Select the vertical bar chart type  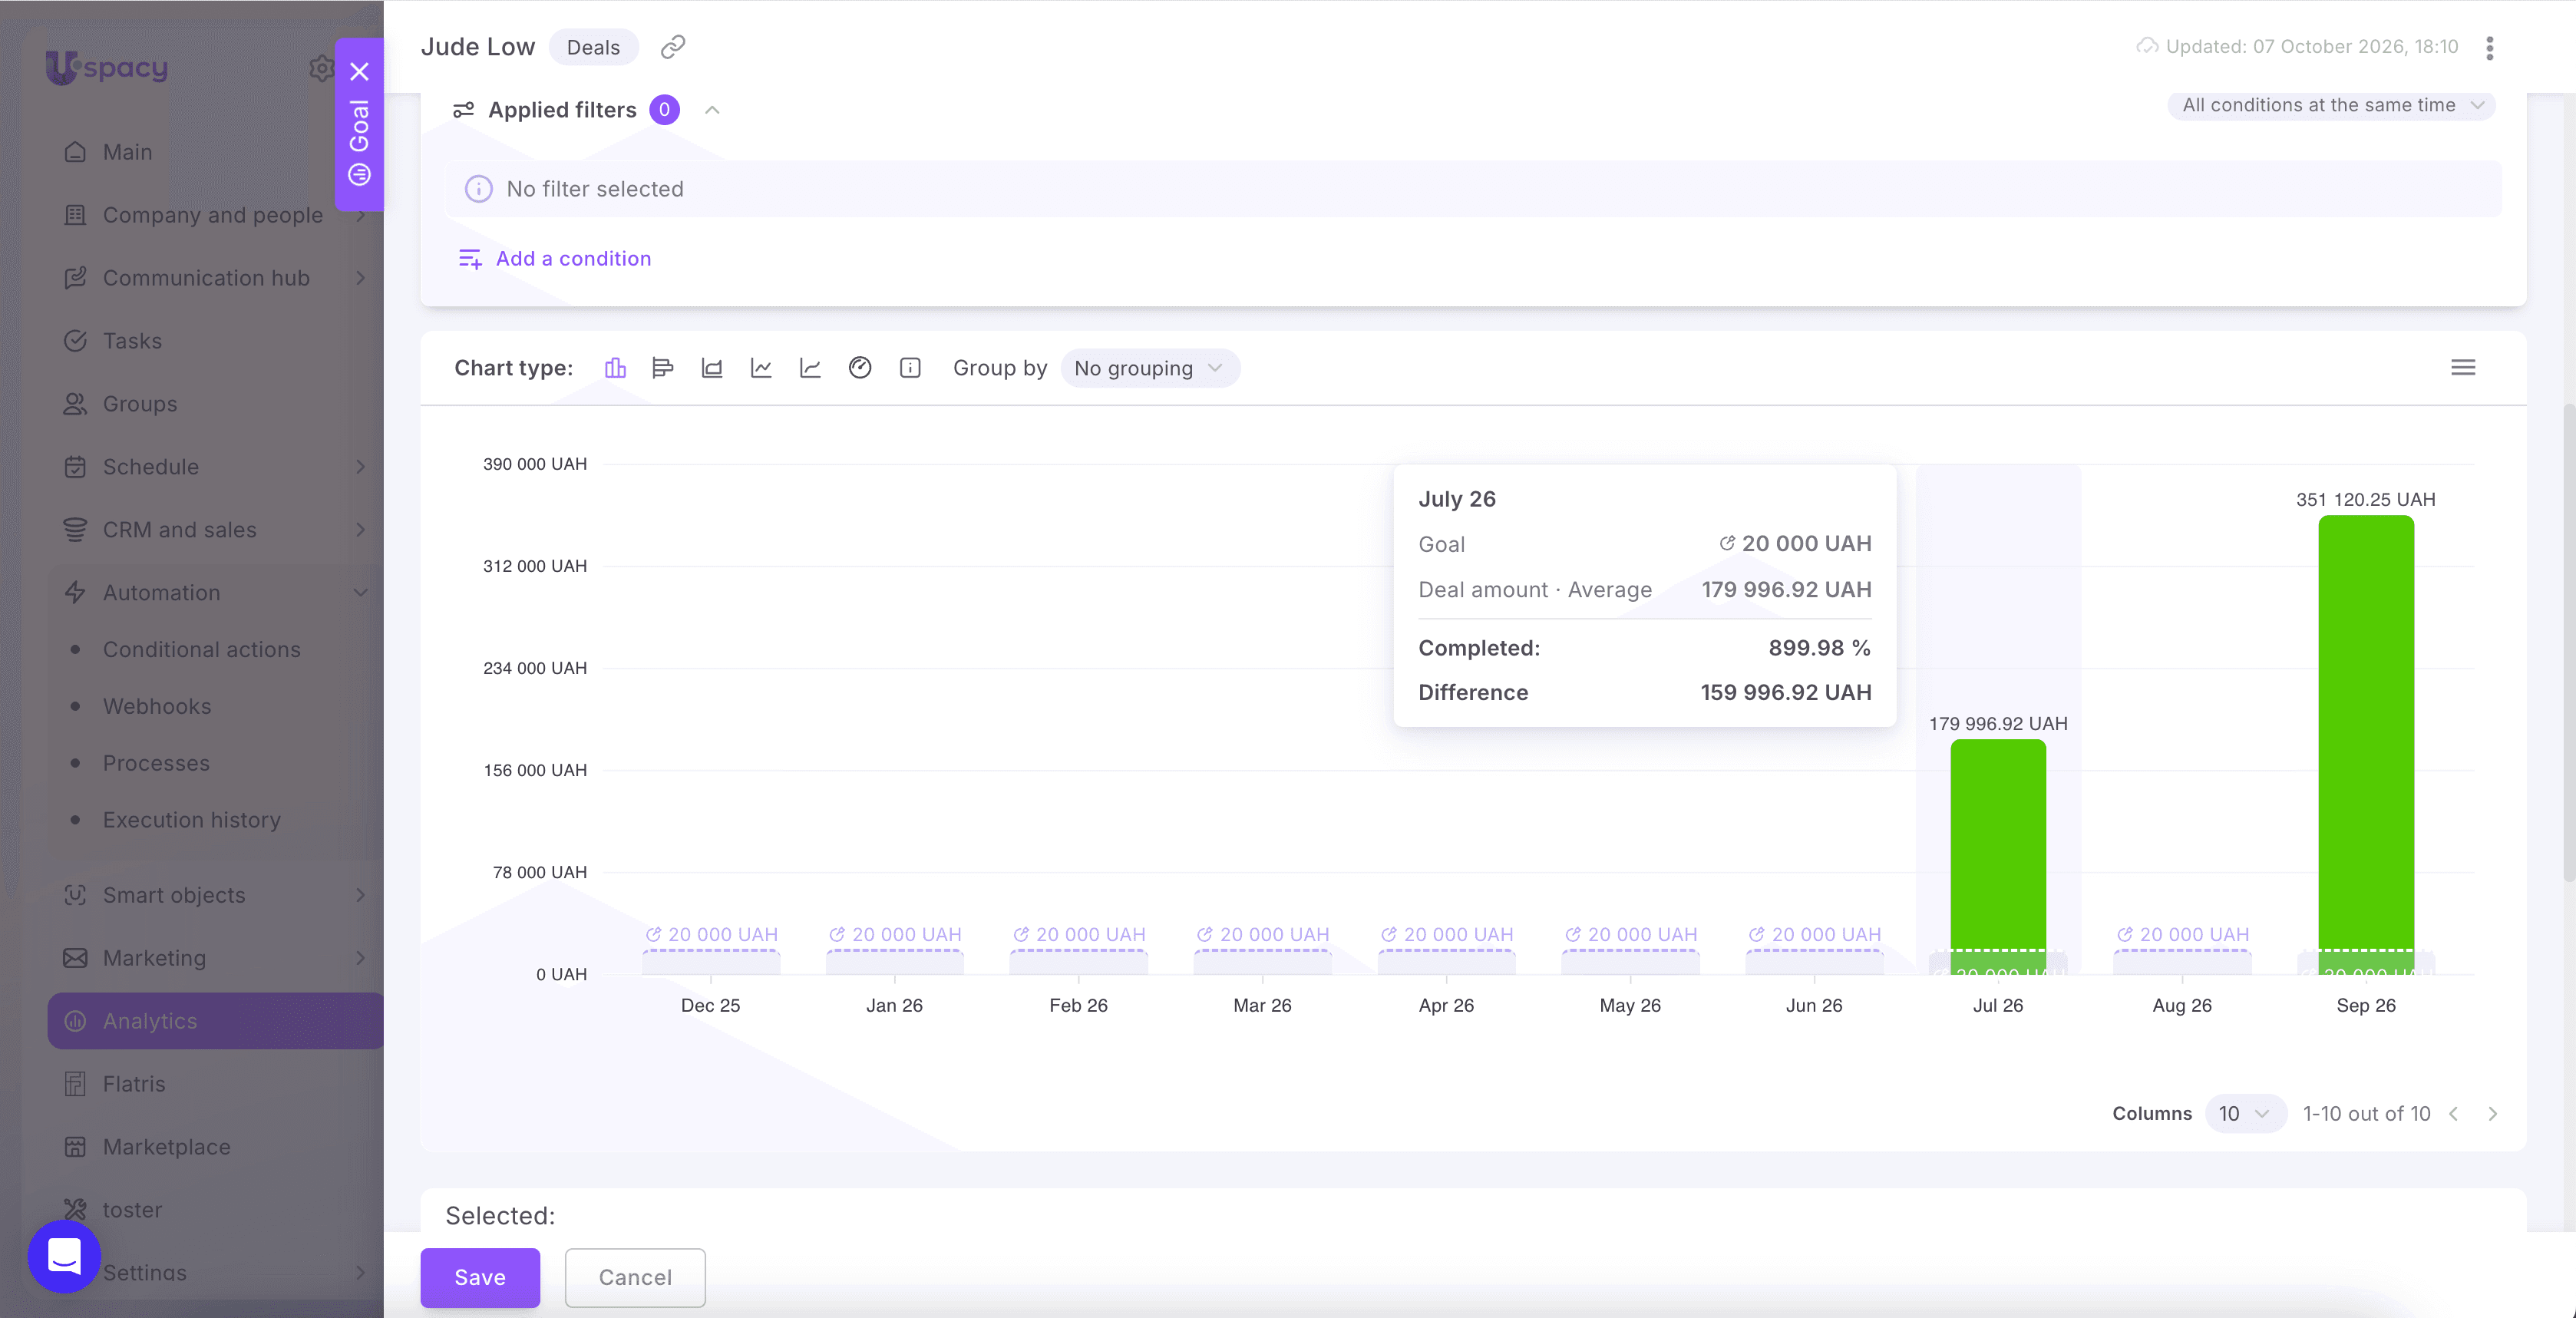(615, 368)
